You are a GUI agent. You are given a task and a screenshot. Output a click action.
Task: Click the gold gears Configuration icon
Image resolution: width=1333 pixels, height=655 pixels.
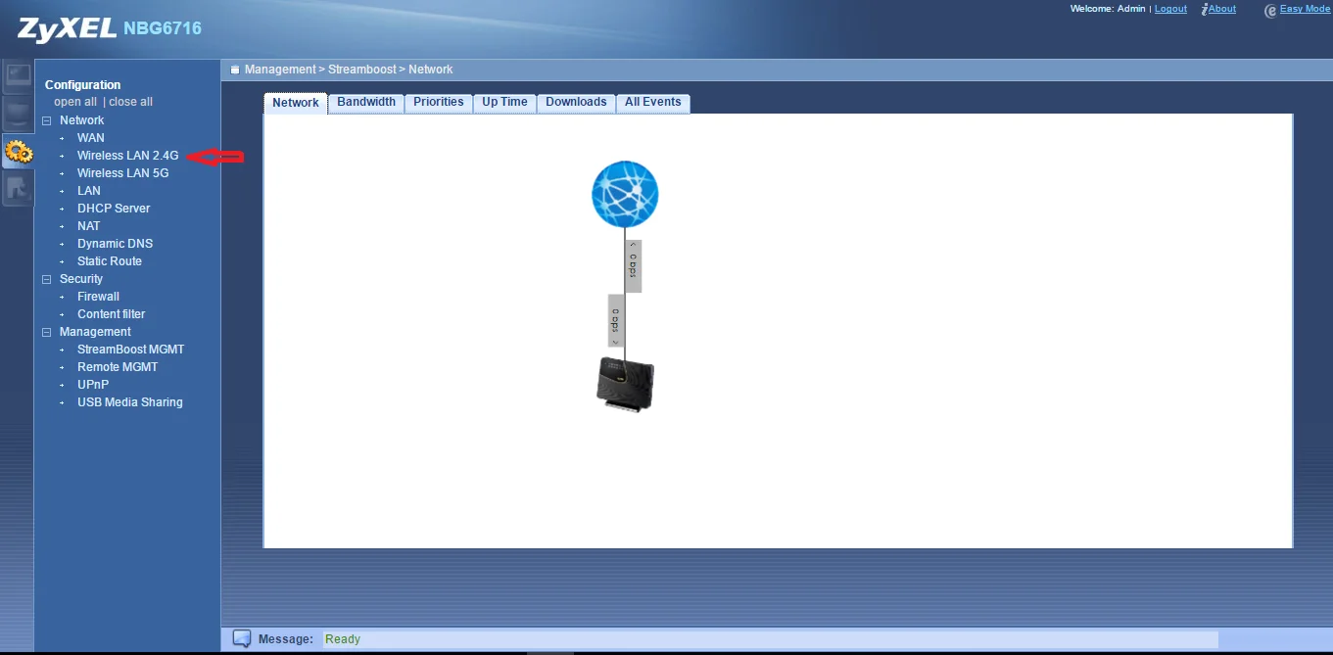pyautogui.click(x=18, y=152)
